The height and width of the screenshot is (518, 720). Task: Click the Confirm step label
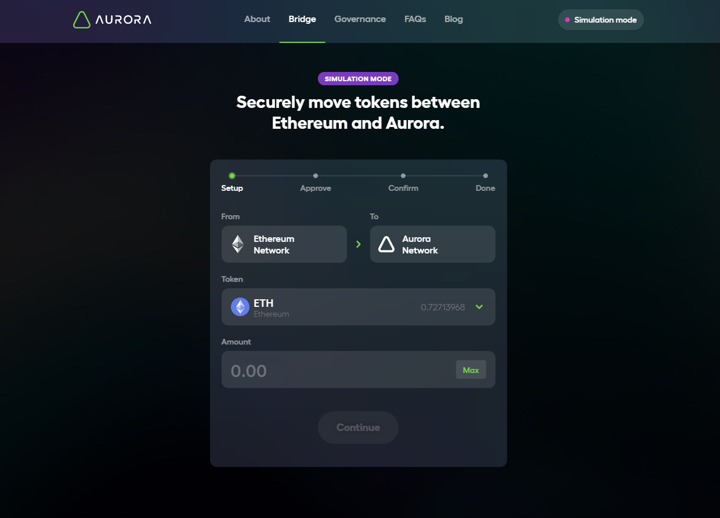click(403, 188)
